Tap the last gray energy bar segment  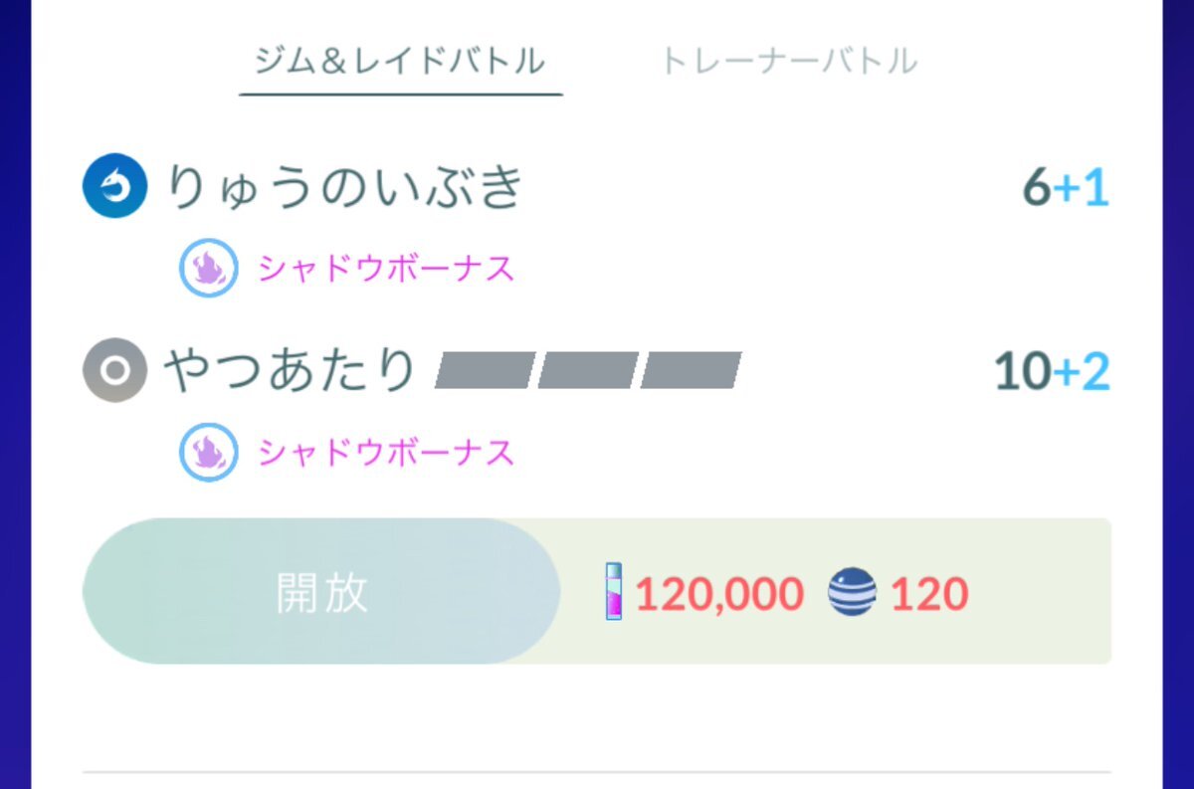[x=691, y=370]
